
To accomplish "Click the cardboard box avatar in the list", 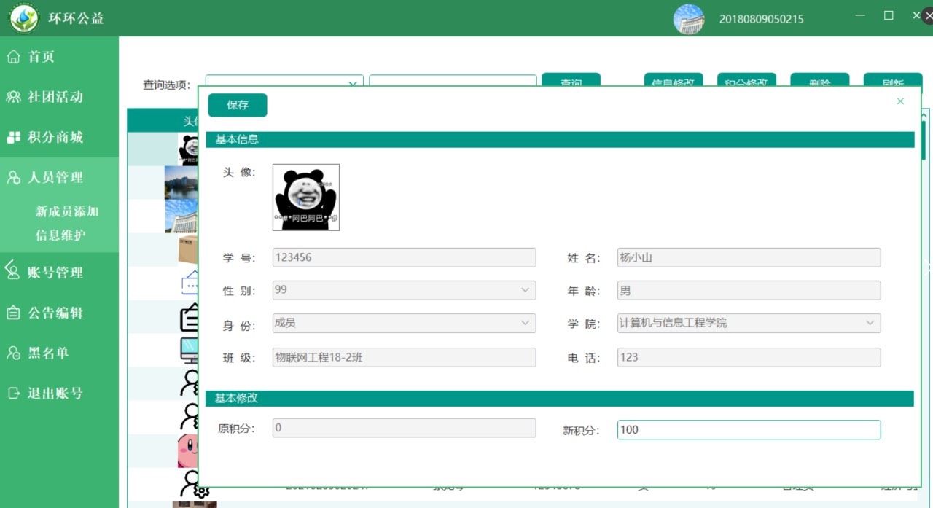I will [x=188, y=249].
